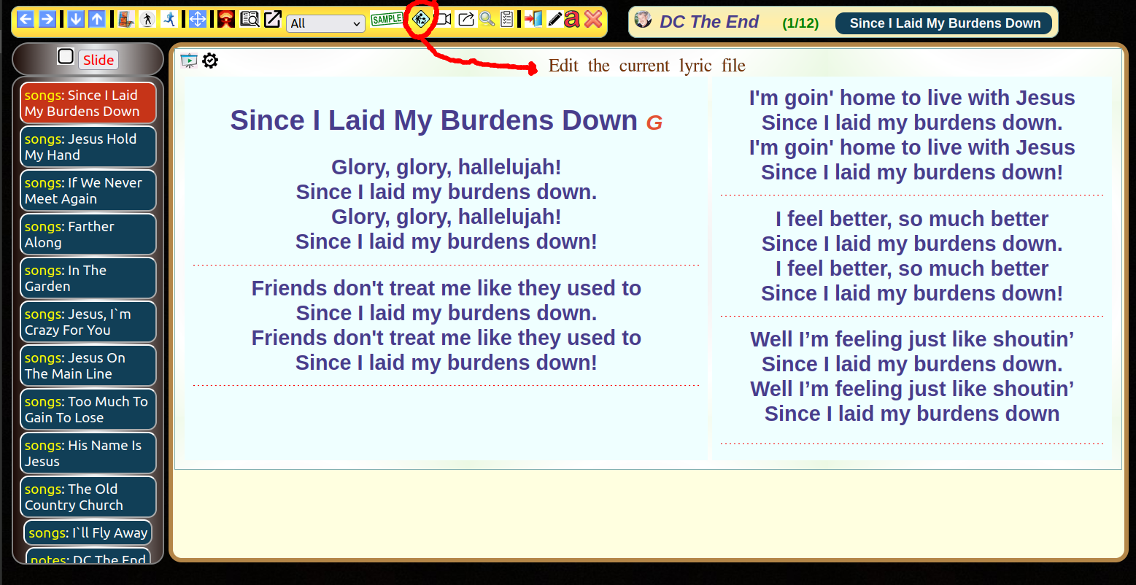
Task: Select The Old Country Church song
Action: tap(88, 497)
